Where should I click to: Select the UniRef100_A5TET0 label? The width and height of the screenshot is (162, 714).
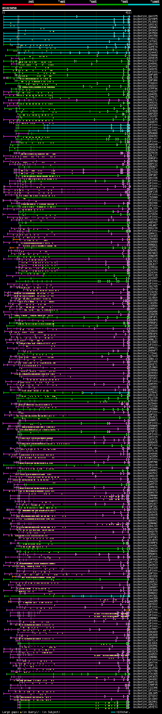coord(145,707)
